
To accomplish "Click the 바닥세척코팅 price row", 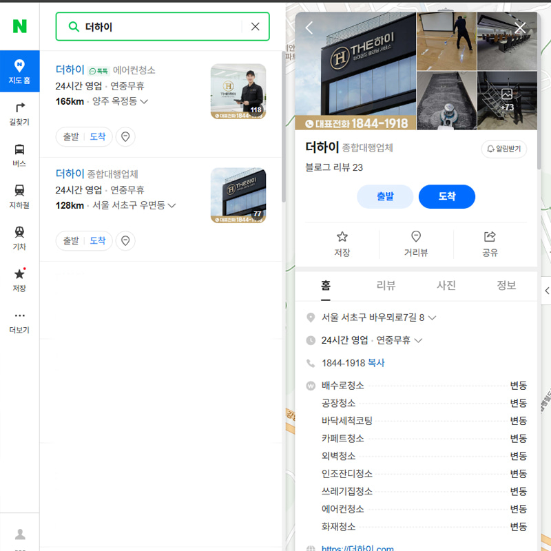I will [424, 421].
